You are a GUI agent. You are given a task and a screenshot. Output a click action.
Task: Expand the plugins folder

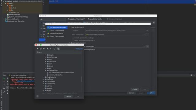[x=45, y=55]
